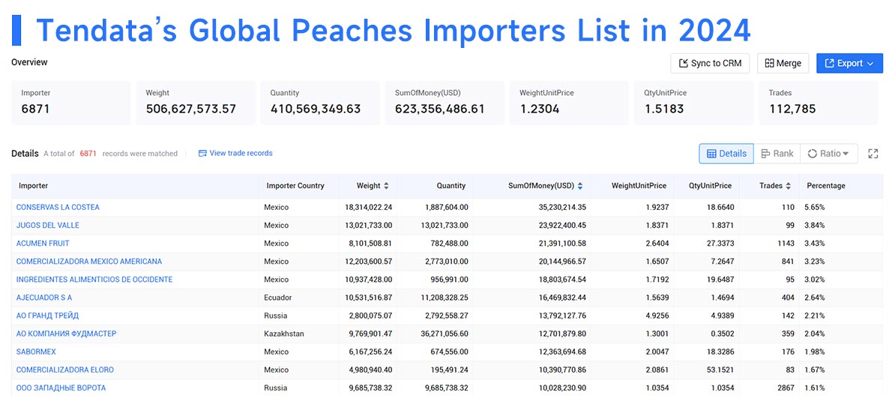Select the QtyUnitPrice 1.5183 overview card
The image size is (892, 407).
coord(694,103)
